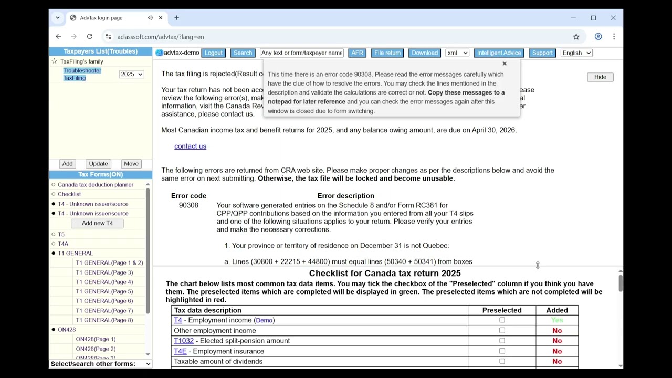672x378 pixels.
Task: Close the error 90308 tip popup
Action: click(505, 64)
